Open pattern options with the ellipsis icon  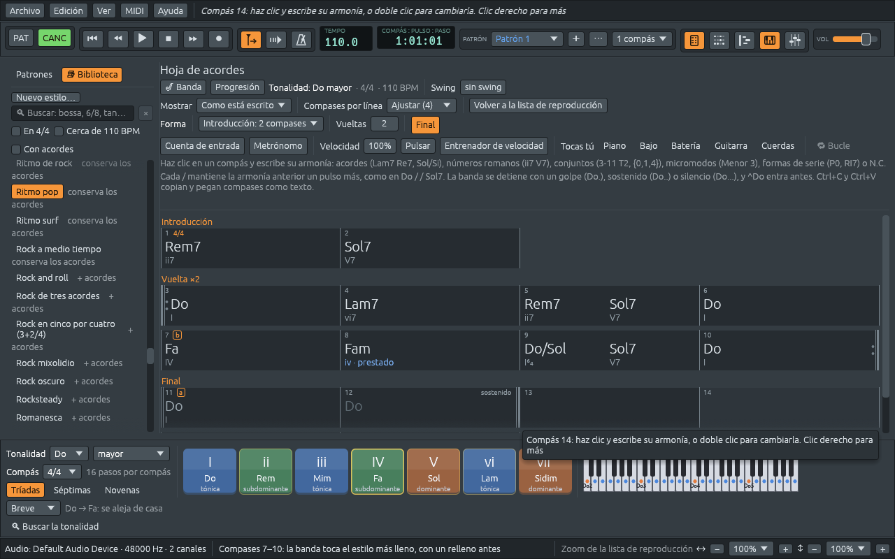tap(598, 39)
